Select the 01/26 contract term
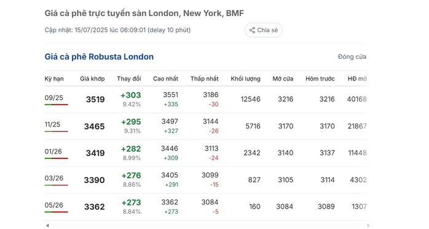 point(53,152)
